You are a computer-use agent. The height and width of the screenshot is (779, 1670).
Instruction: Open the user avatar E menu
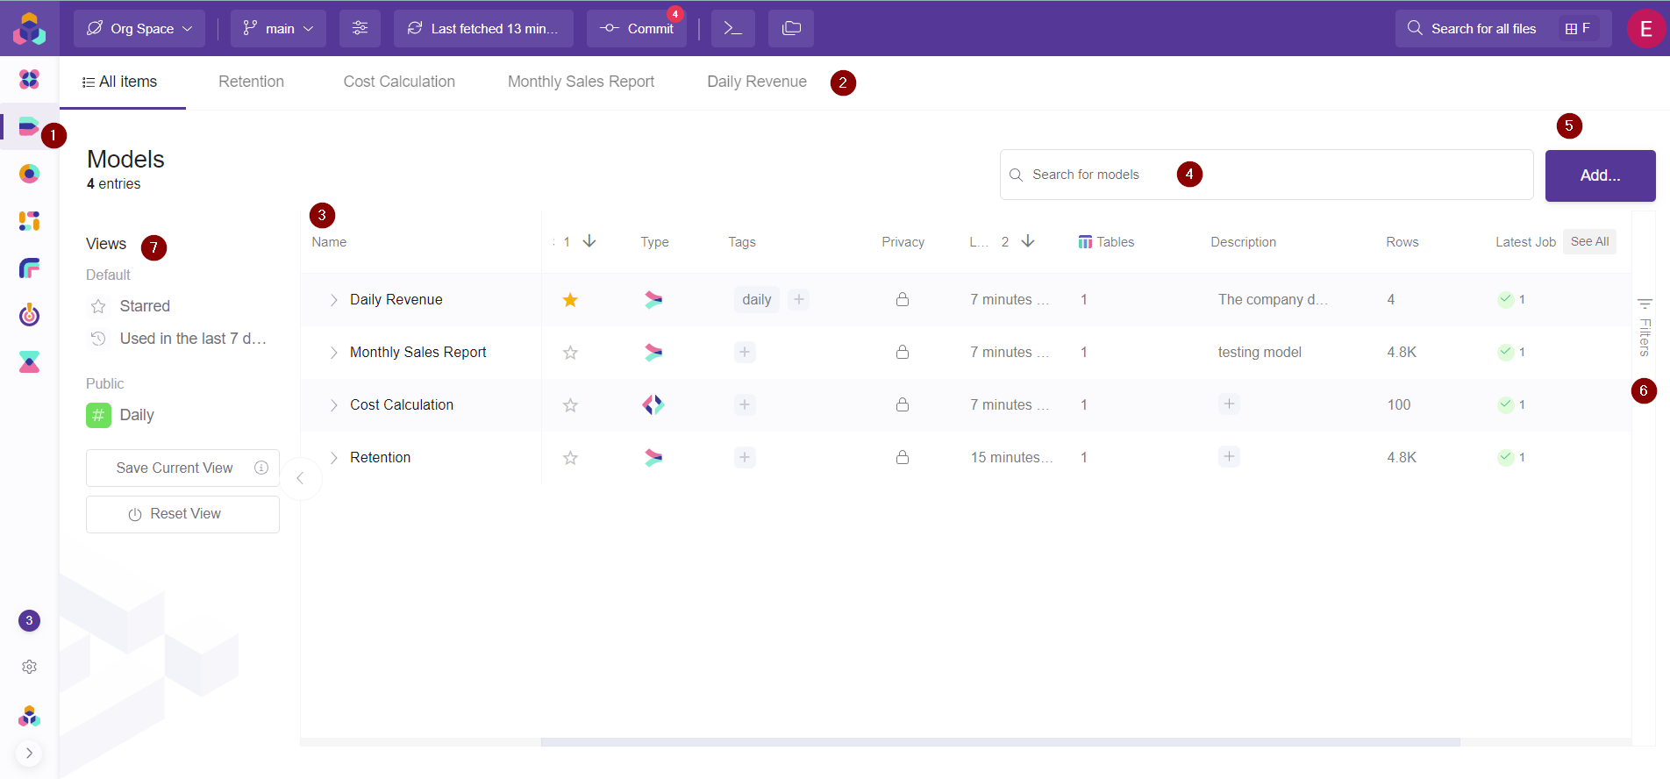[1646, 29]
